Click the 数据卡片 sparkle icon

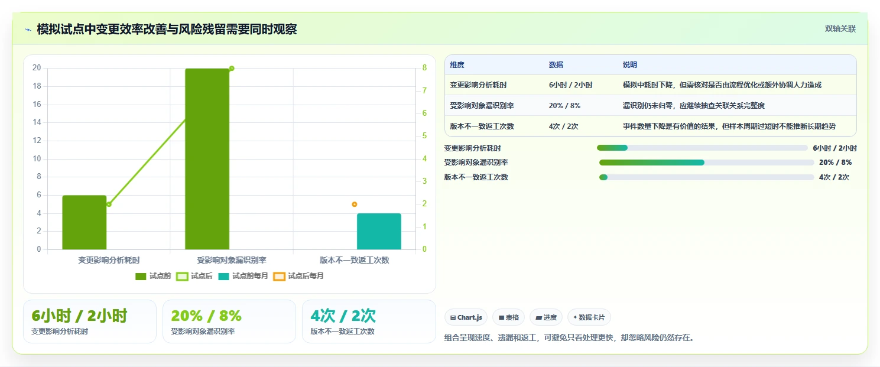[575, 317]
